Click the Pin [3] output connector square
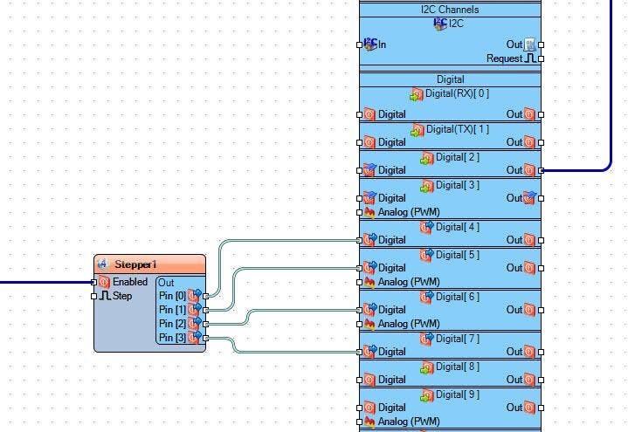Viewport: 628px width, 432px height. pyautogui.click(x=206, y=339)
